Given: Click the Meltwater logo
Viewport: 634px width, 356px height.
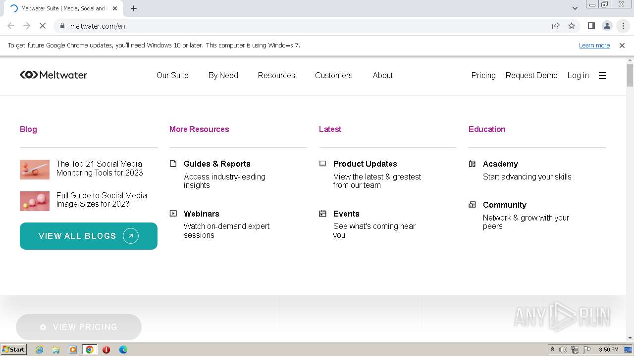Looking at the screenshot, I should [53, 75].
